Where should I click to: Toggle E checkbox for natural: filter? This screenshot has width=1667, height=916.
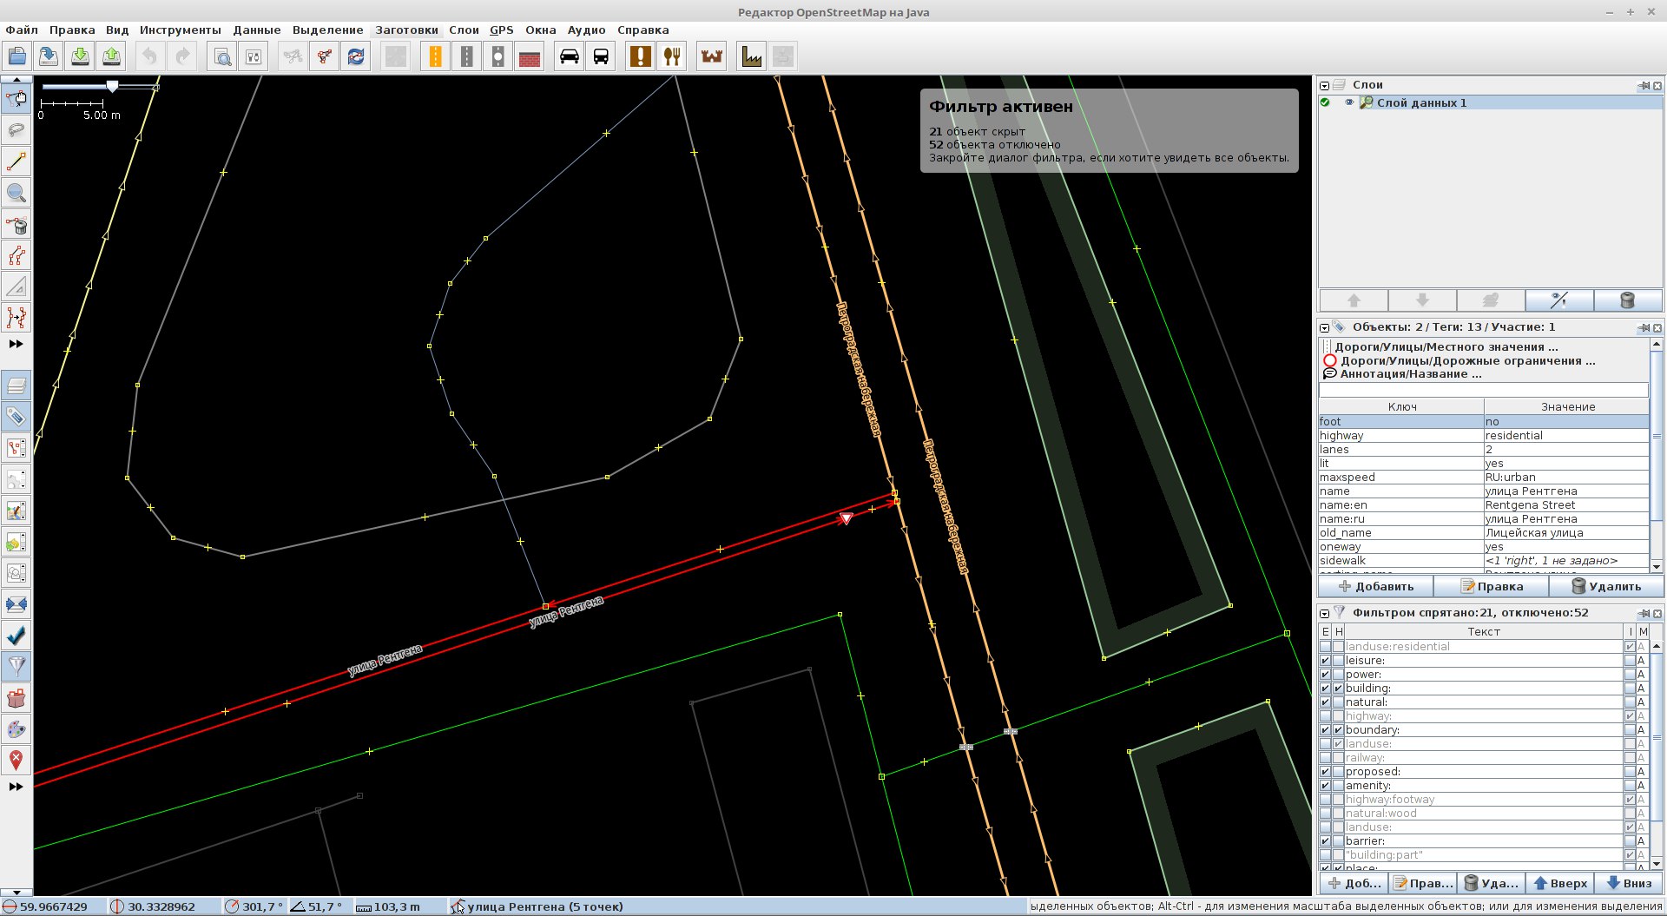(1325, 702)
